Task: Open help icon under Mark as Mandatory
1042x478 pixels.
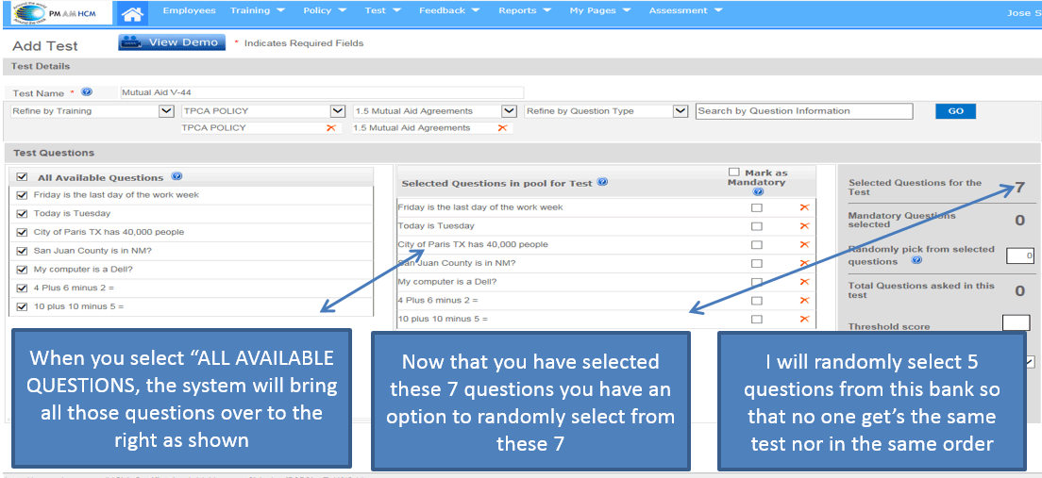Action: click(758, 191)
